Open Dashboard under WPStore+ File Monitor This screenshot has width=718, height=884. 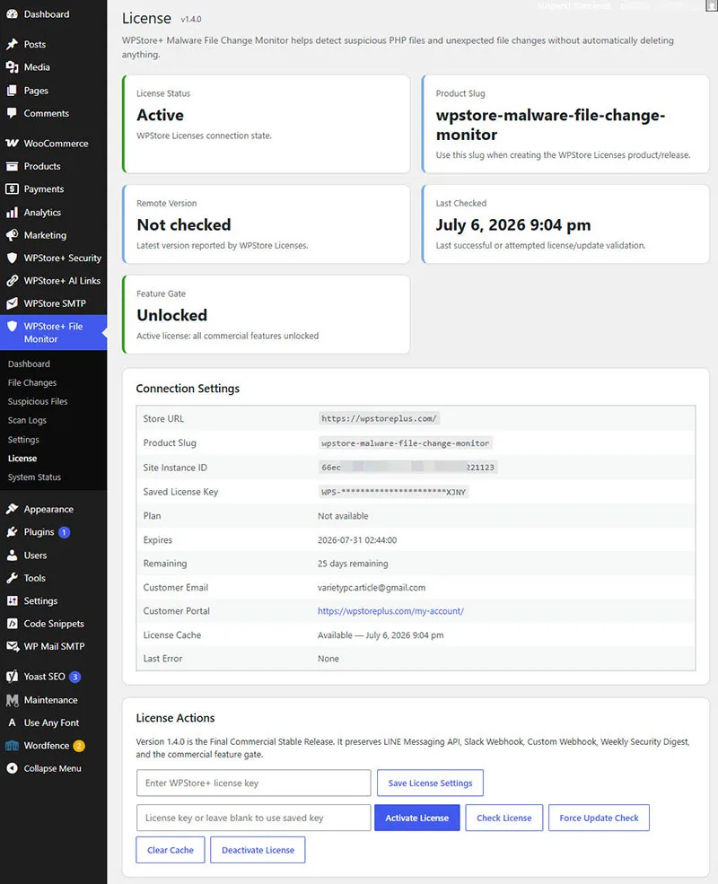(x=29, y=364)
